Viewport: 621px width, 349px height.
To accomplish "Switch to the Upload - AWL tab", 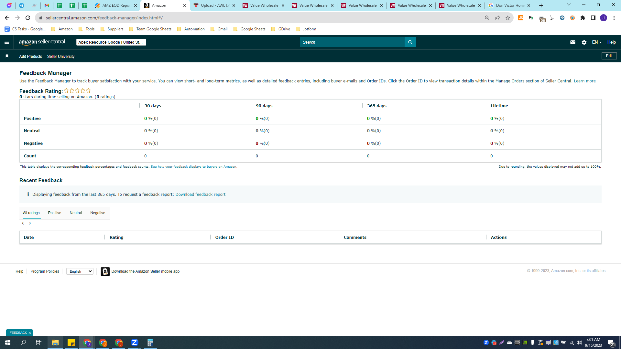I will coord(214,5).
